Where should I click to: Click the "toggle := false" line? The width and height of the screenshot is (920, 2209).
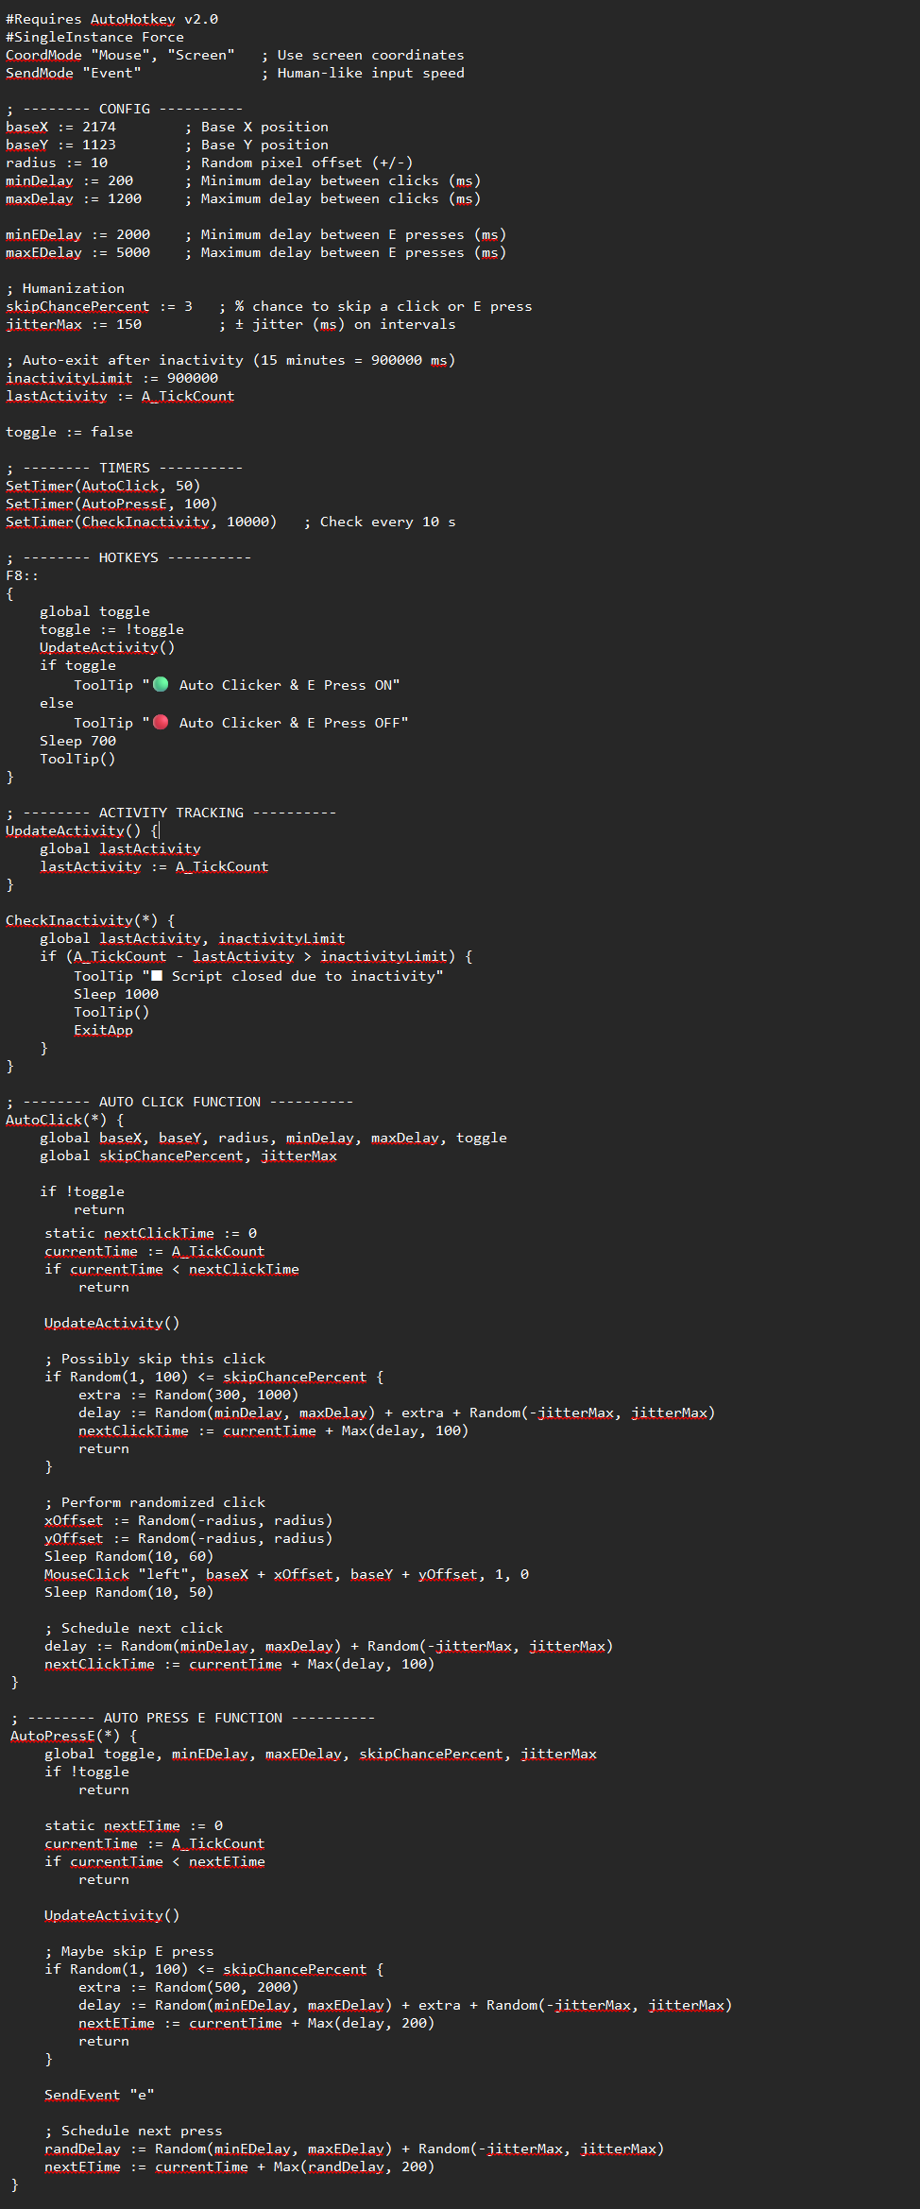(69, 432)
